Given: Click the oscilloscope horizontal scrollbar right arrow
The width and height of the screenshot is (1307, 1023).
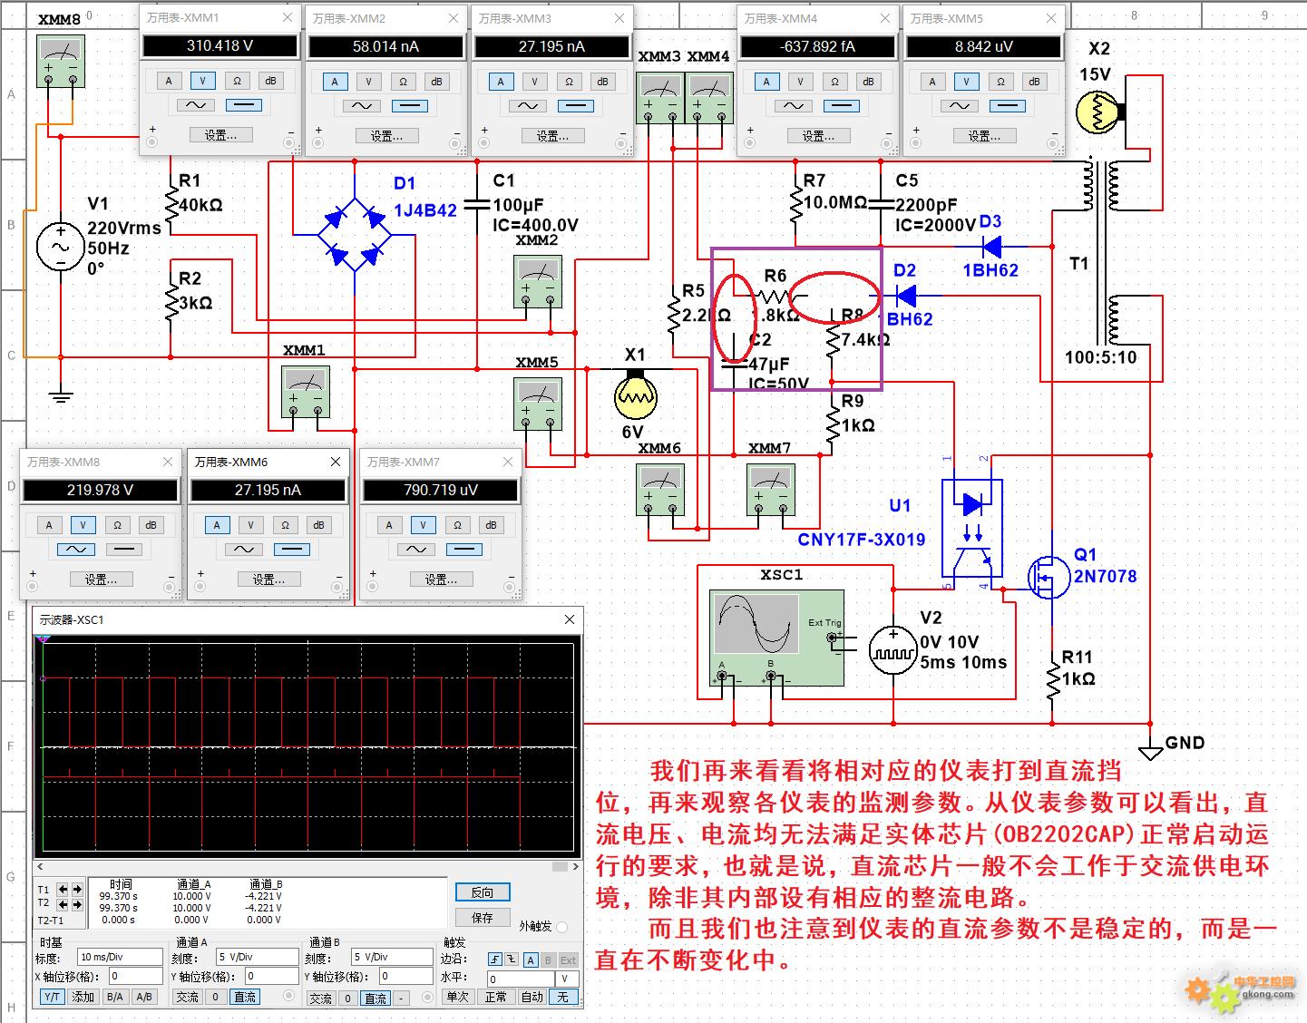Looking at the screenshot, I should tap(574, 866).
